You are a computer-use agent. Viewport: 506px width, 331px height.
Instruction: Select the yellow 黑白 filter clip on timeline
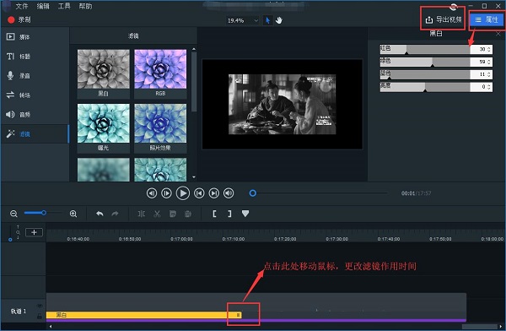pyautogui.click(x=143, y=315)
